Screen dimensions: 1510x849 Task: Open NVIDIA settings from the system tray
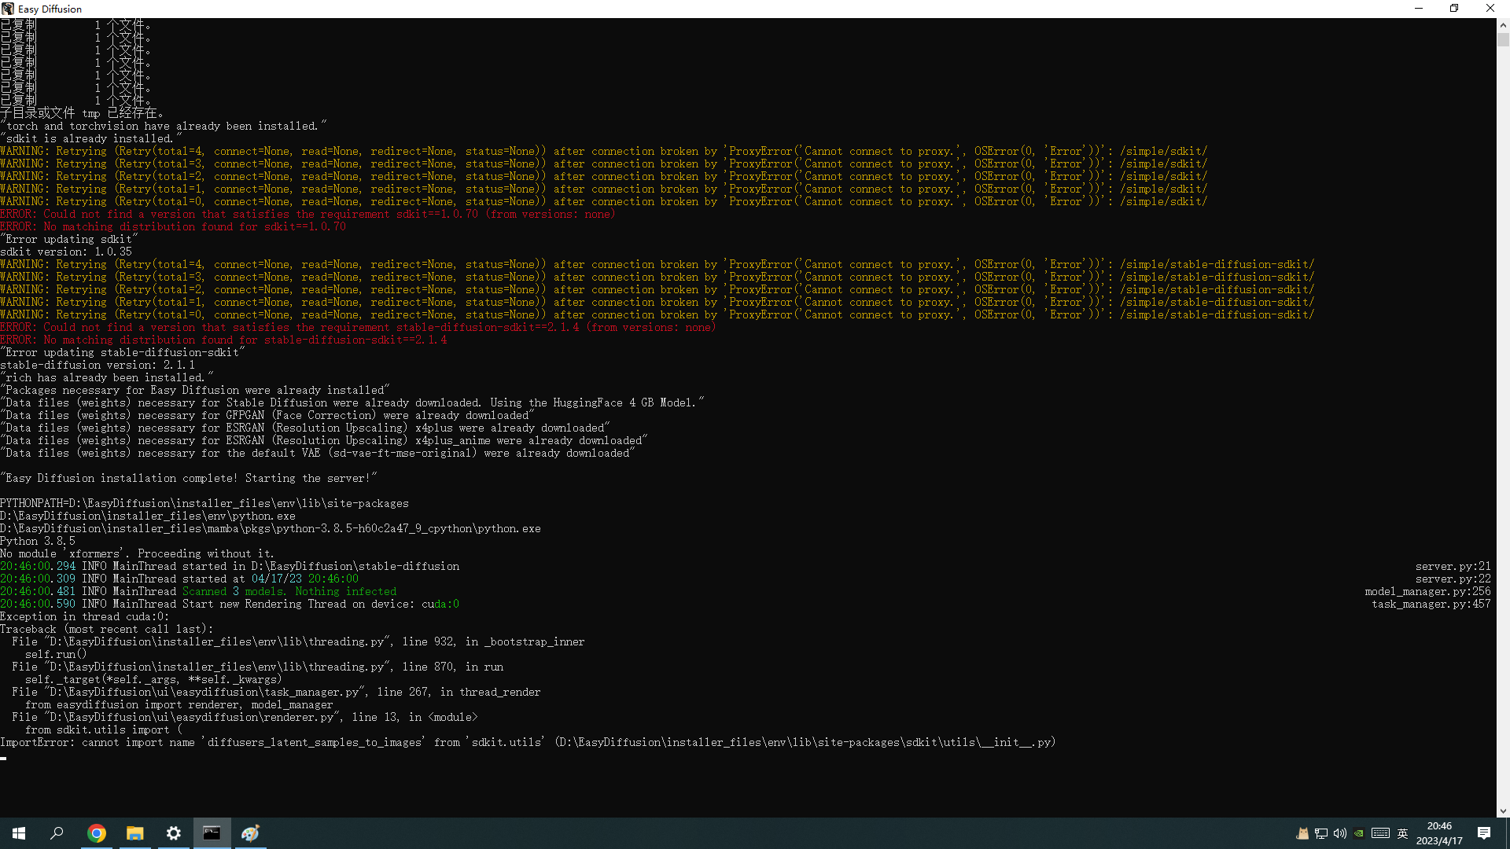(x=1358, y=833)
